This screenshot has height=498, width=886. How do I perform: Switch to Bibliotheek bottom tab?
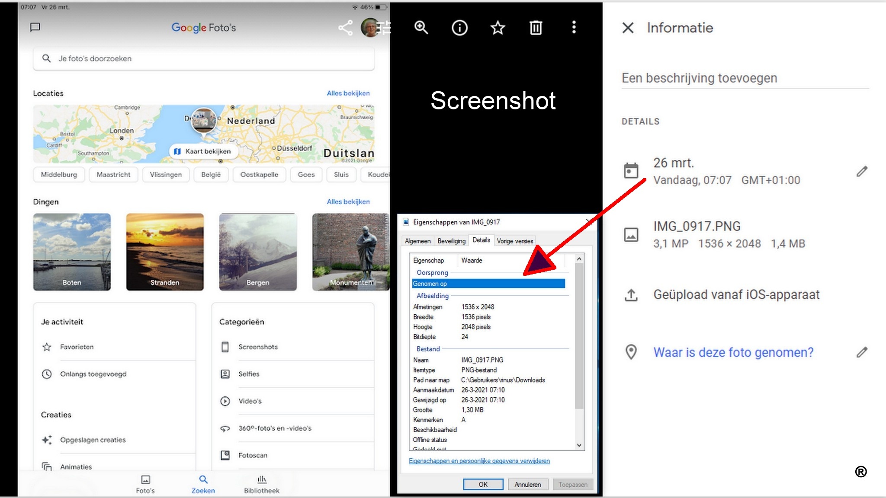click(261, 484)
